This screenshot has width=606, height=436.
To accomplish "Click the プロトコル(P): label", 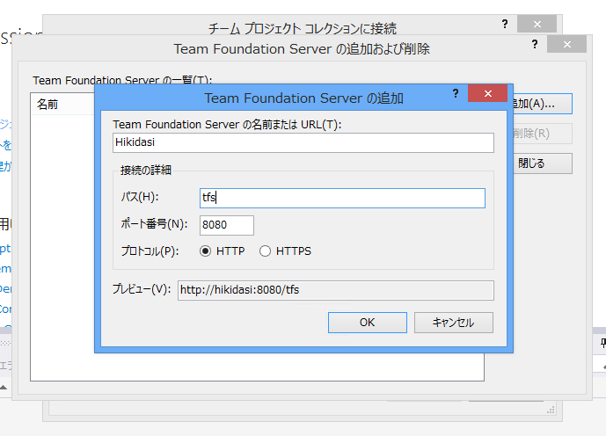I will 150,251.
